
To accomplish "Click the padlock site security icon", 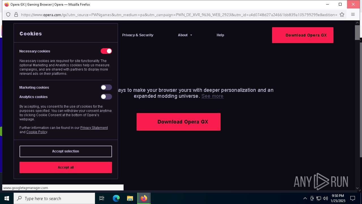I will (16, 14).
